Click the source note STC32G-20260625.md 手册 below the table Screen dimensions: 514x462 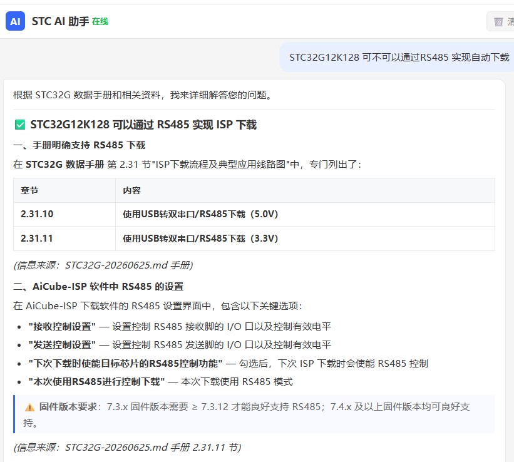[x=103, y=265]
